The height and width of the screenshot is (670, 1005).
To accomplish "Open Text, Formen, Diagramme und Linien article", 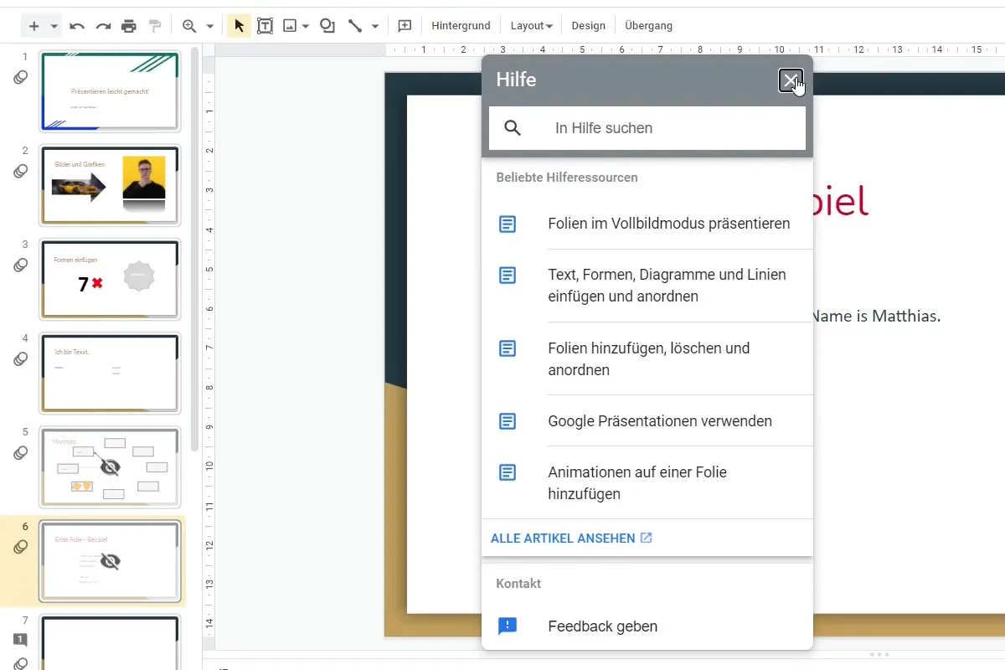I will 647,286.
